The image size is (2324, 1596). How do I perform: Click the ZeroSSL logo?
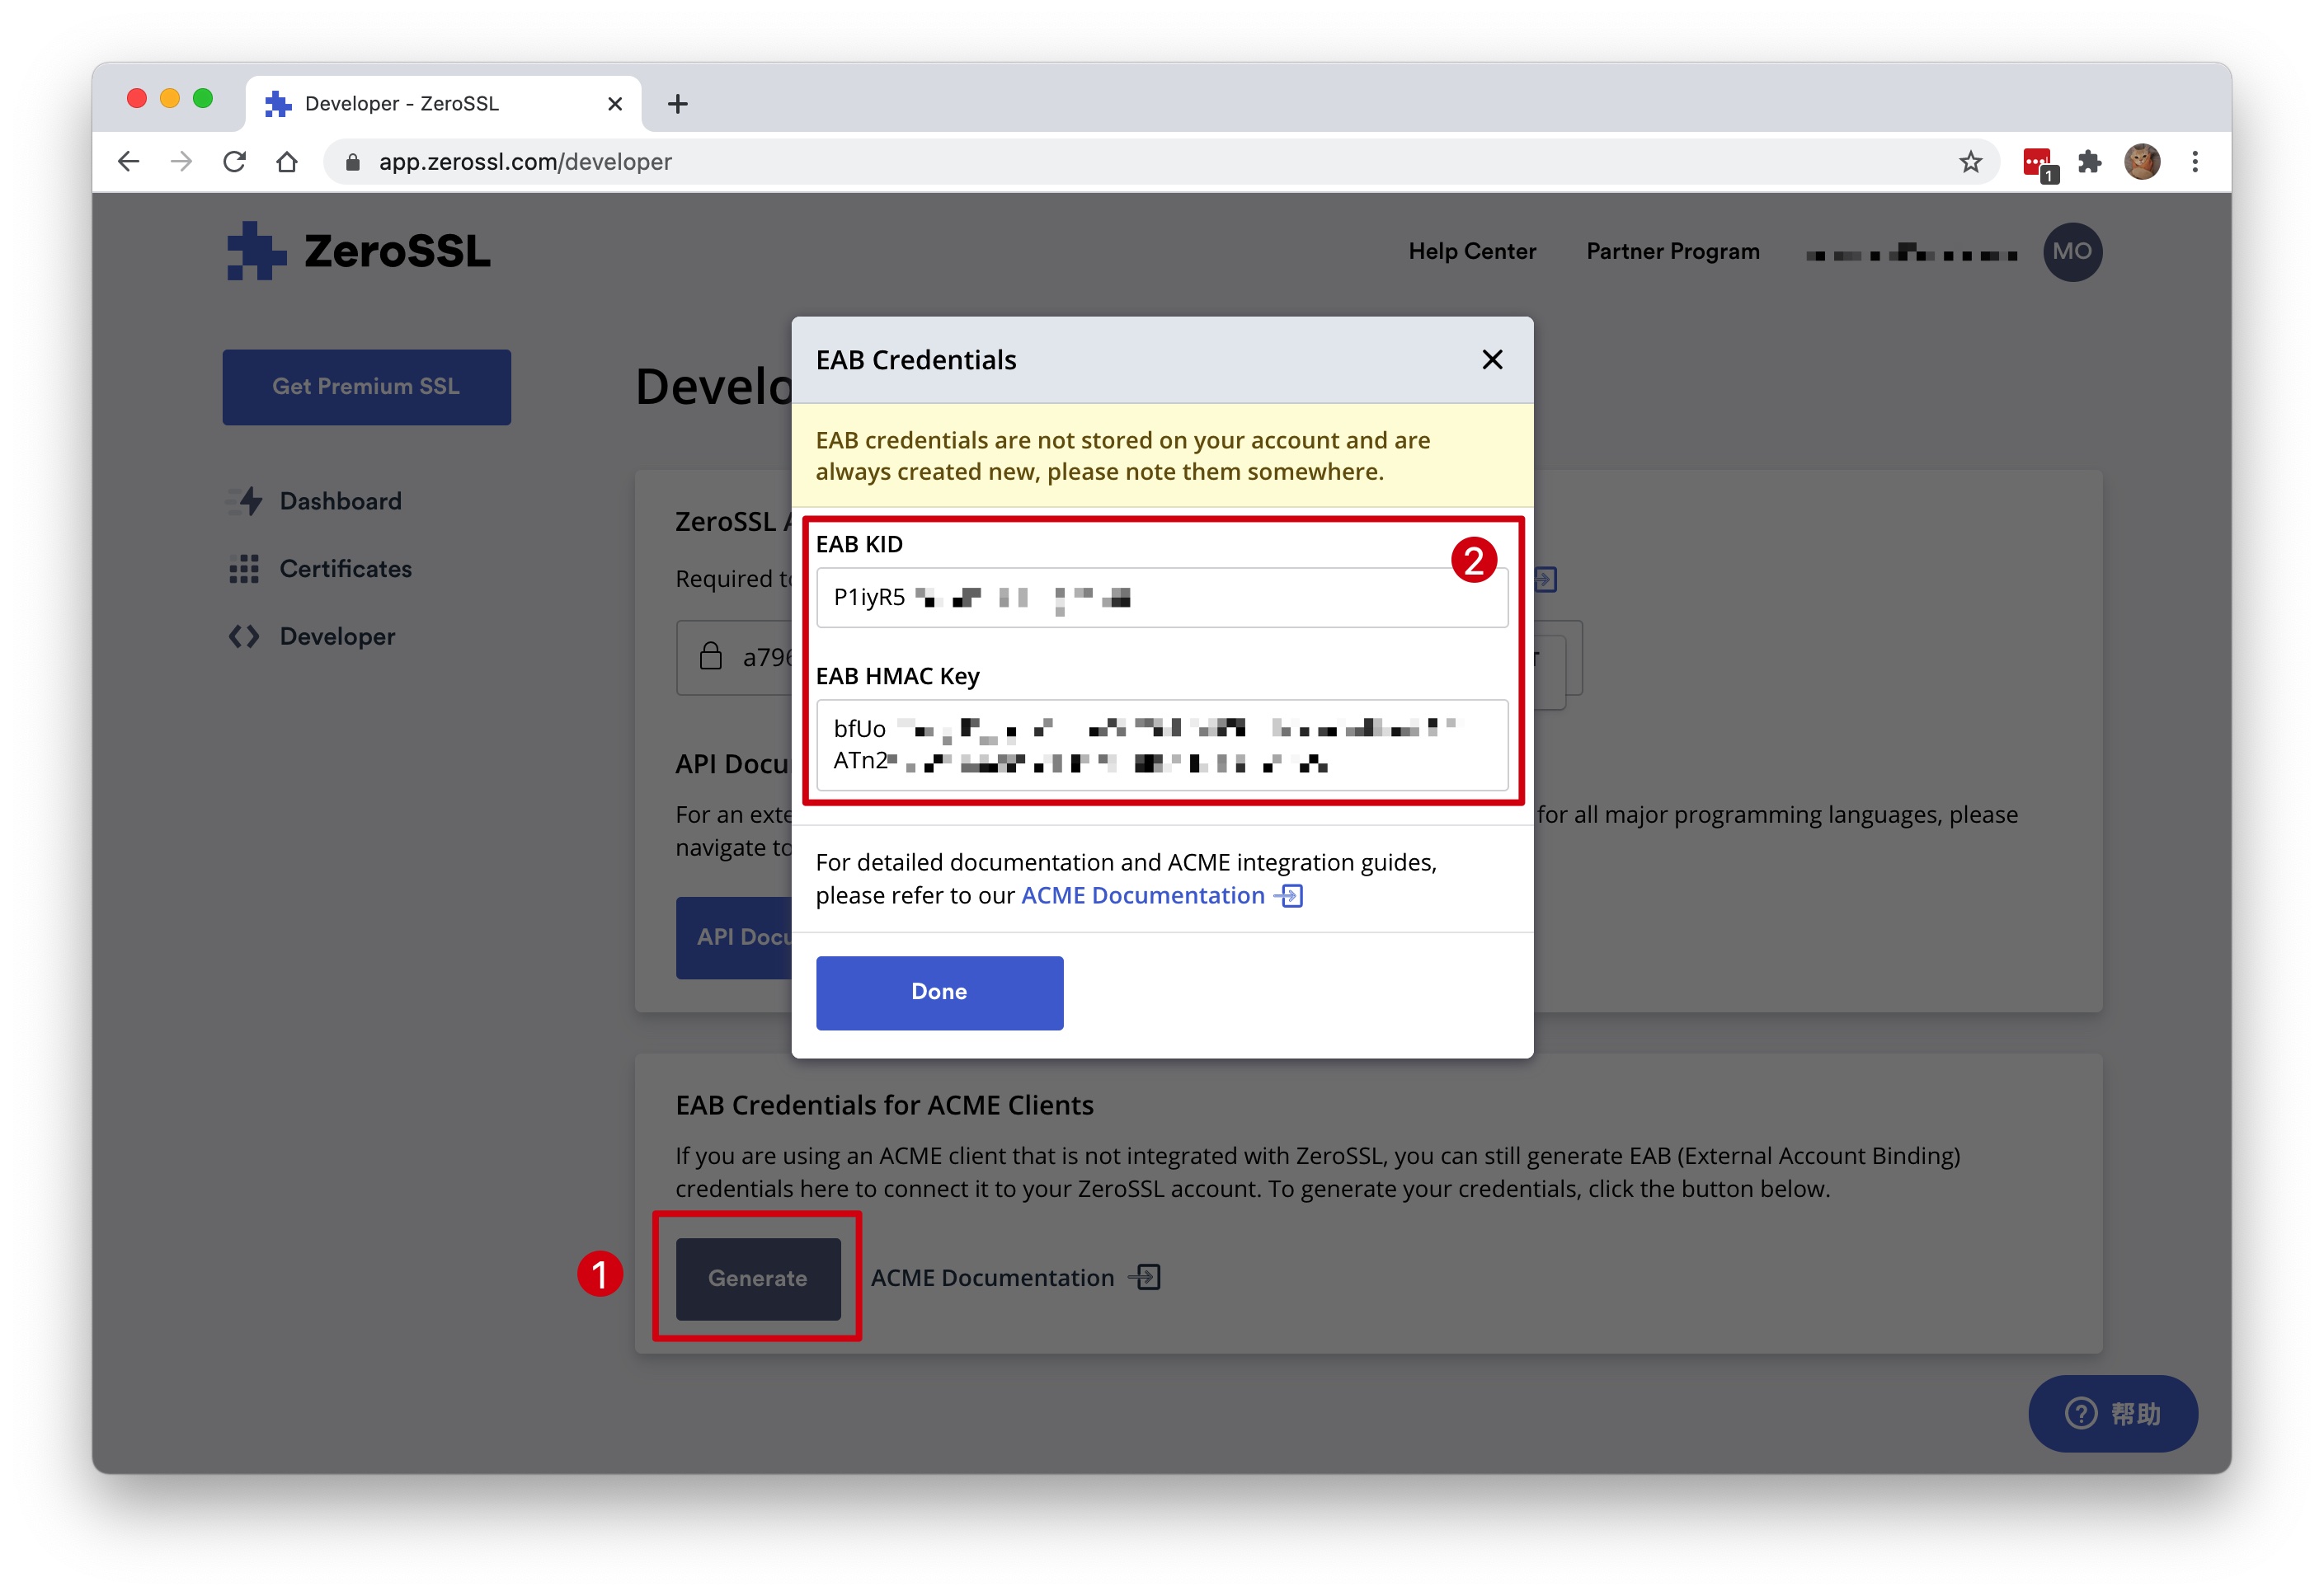(358, 252)
